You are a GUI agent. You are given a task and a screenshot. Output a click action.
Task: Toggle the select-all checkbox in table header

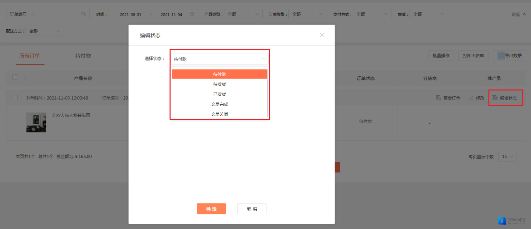(x=15, y=77)
